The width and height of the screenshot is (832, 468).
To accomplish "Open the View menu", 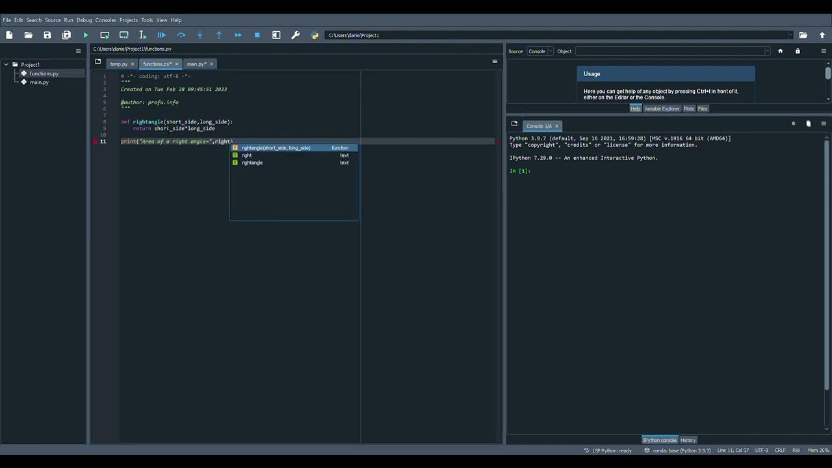I will click(162, 20).
